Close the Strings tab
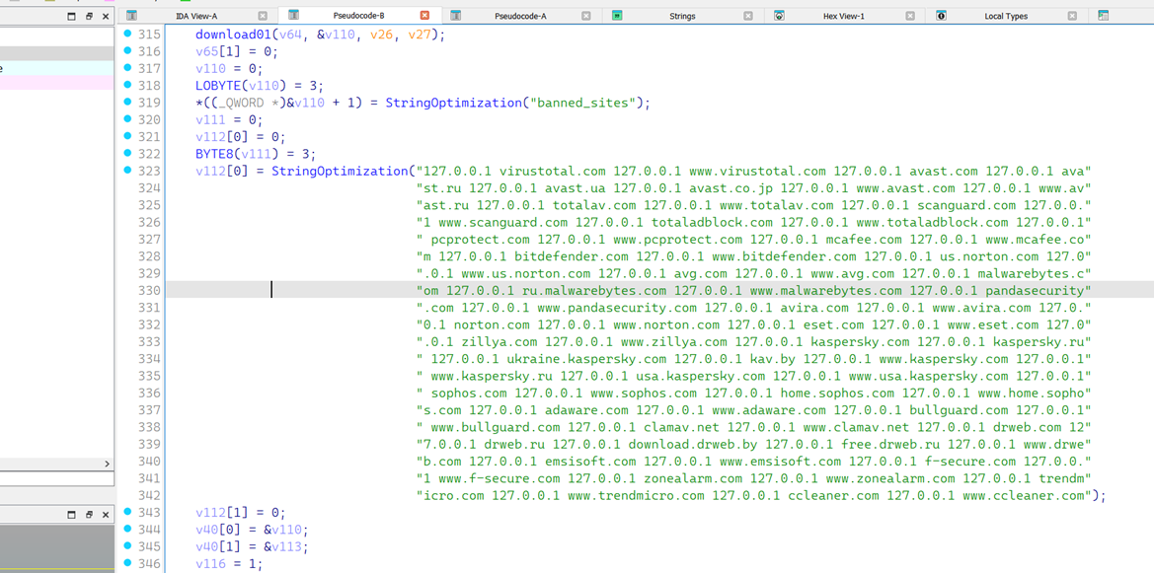The height and width of the screenshot is (573, 1154). coord(747,16)
